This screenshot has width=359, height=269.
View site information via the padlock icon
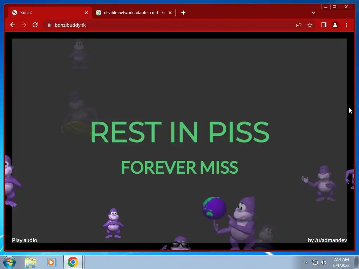(x=49, y=25)
